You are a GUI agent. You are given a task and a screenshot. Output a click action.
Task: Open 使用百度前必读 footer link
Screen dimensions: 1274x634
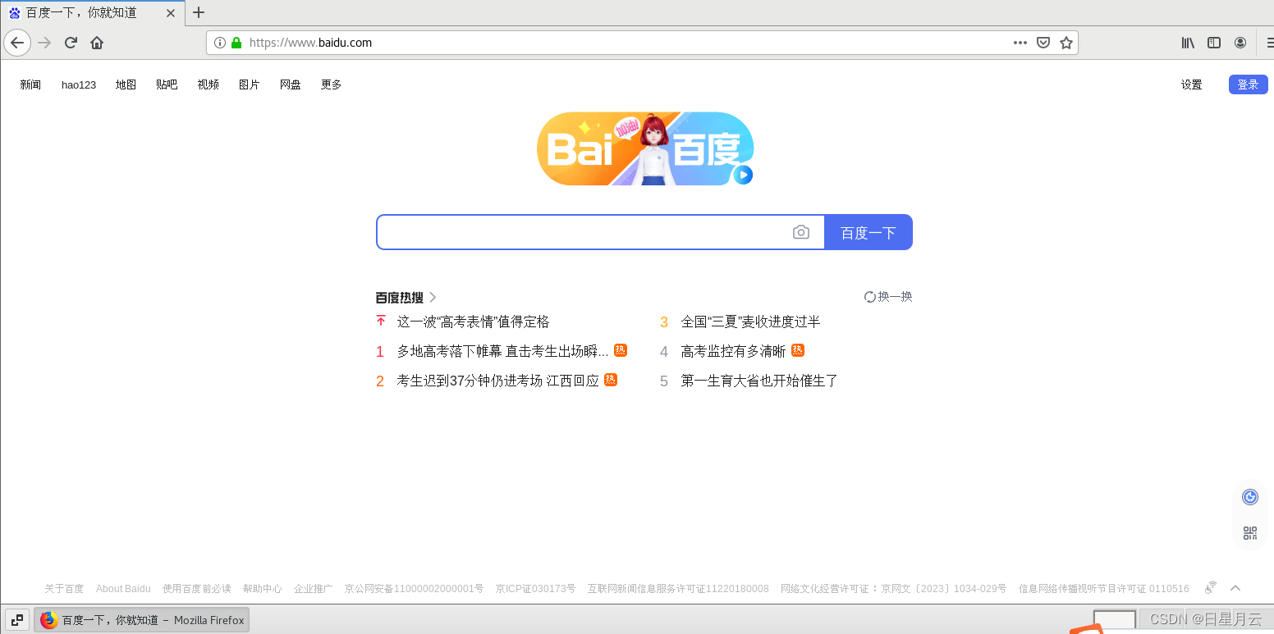coord(197,588)
